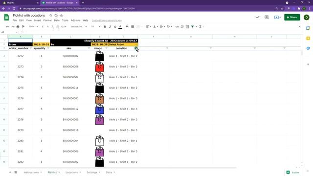This screenshot has width=313, height=176.
Task: Click the Redo icon in the toolbar
Action: pyautogui.click(x=13, y=27)
